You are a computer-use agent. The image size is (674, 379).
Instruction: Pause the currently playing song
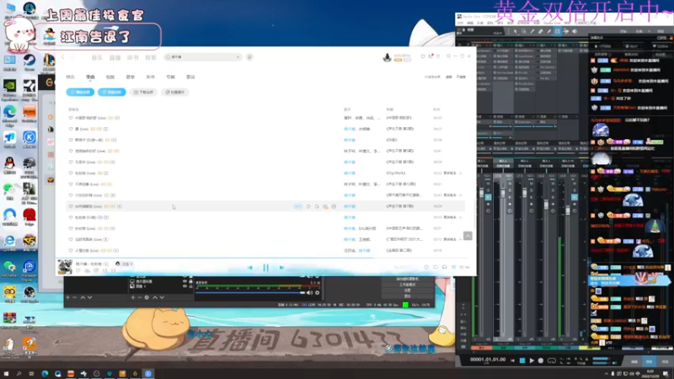265,268
